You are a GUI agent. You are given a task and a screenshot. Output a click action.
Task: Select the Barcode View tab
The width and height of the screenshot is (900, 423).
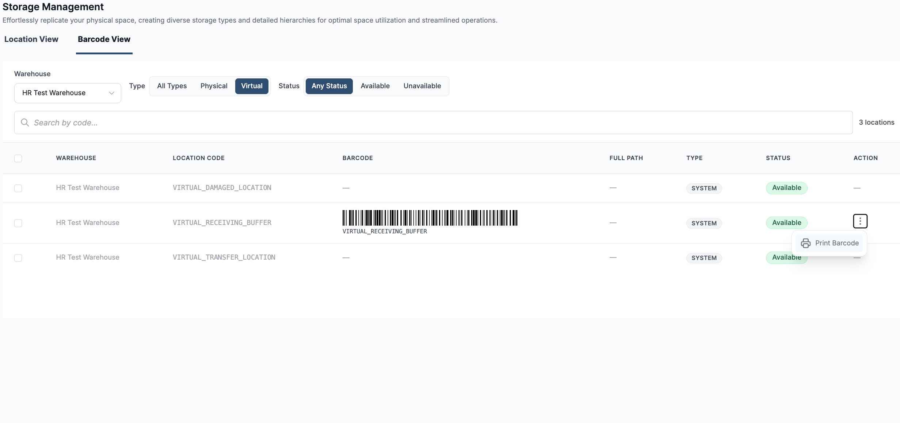(104, 39)
